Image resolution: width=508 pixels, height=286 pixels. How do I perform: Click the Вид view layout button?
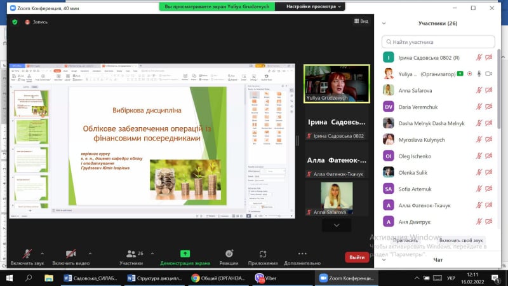tap(360, 21)
